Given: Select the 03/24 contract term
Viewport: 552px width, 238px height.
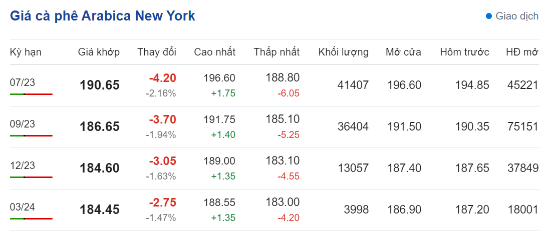Looking at the screenshot, I should coord(23,207).
